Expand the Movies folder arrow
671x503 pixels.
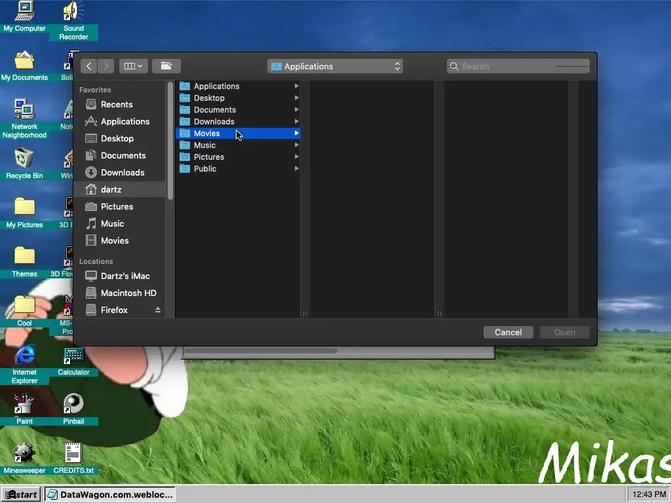pyautogui.click(x=296, y=134)
